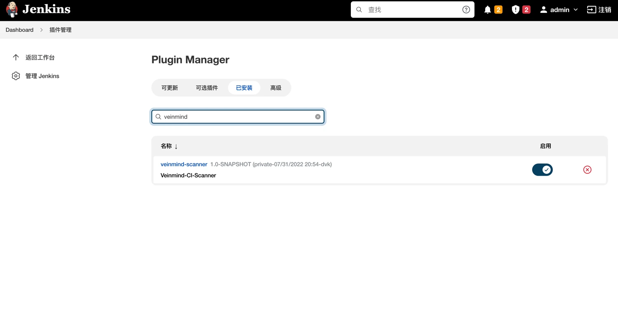Open search help question mark icon
This screenshot has height=316, width=618.
(466, 9)
